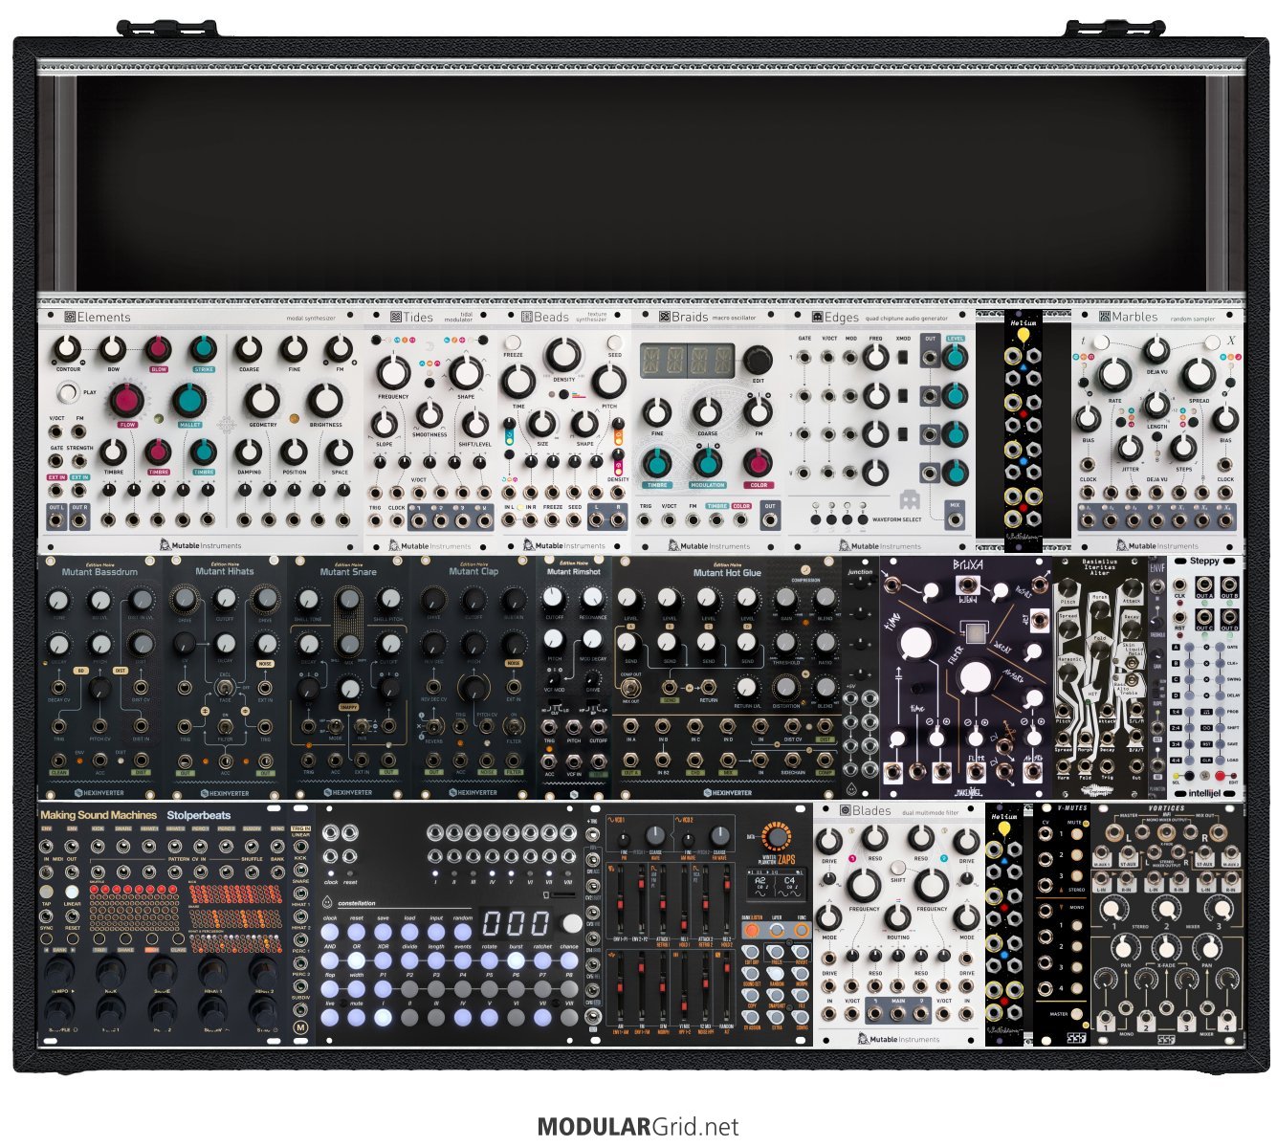Click the RATE knob on Marbles
1277x1147 pixels.
click(1114, 375)
